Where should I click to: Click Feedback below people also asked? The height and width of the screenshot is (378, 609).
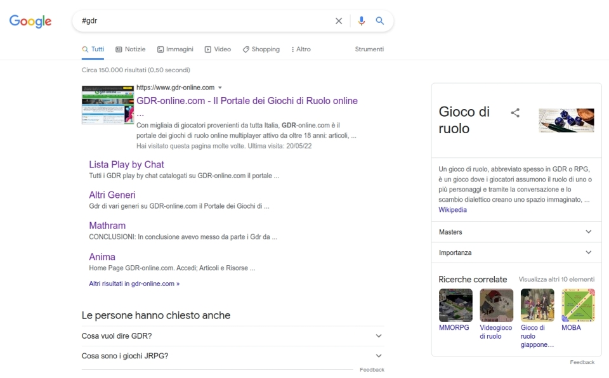[372, 370]
